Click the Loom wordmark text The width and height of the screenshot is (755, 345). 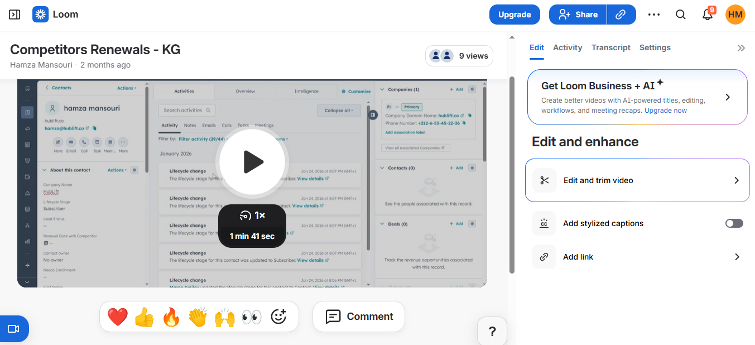pyautogui.click(x=65, y=15)
